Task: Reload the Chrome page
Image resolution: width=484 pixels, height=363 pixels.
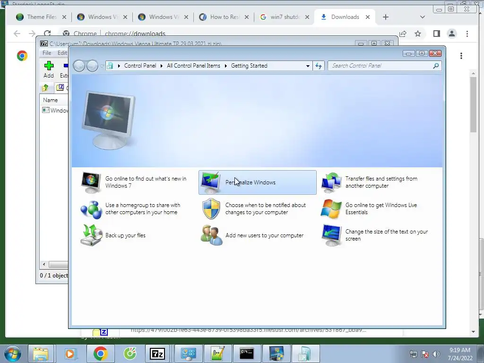Action: click(x=47, y=34)
